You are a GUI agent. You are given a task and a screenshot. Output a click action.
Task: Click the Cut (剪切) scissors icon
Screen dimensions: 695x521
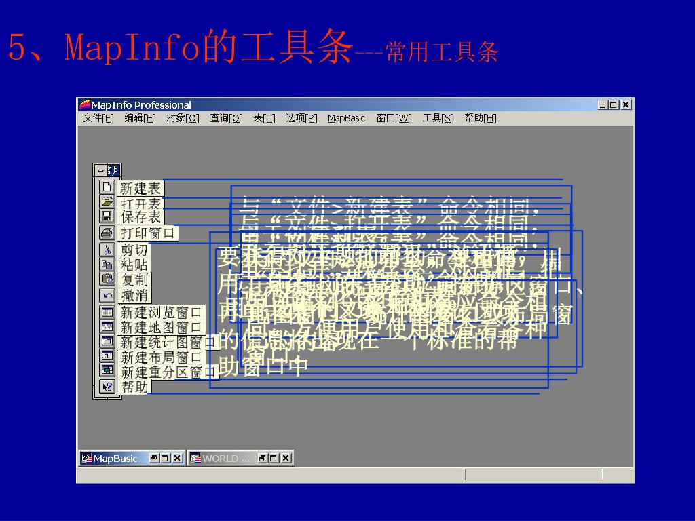pos(107,250)
